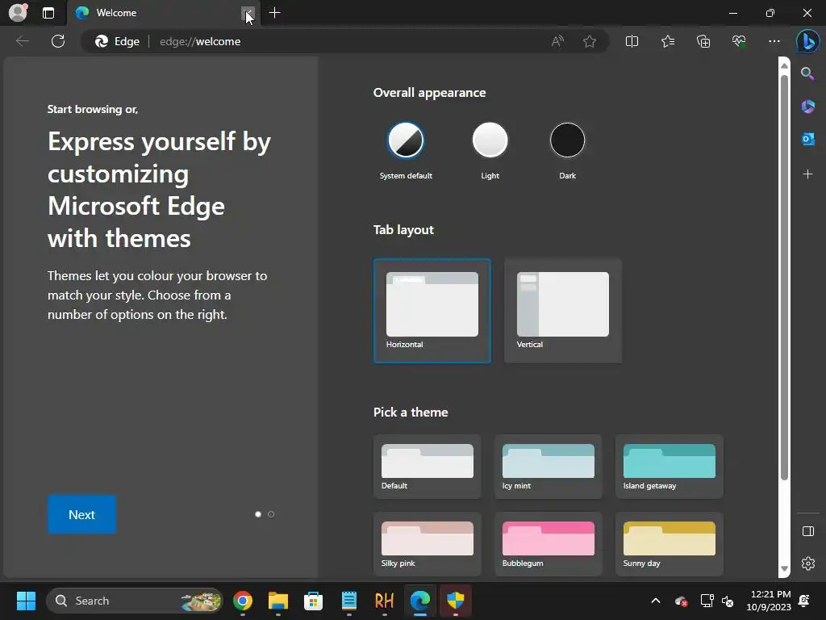Viewport: 826px width, 620px height.
Task: Click the page scrollbar down arrow
Action: [x=784, y=569]
